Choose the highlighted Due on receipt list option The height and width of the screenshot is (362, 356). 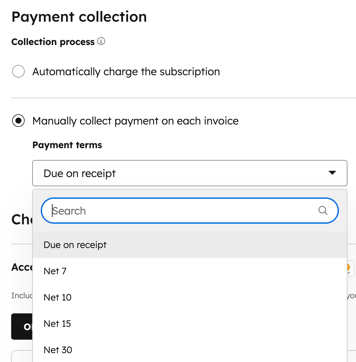click(75, 245)
